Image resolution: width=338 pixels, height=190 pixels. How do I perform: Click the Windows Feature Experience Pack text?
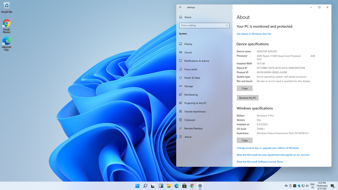(x=283, y=133)
